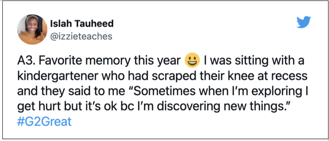Click the words "get hurt" in last line
This screenshot has height=141, width=329.
(36, 108)
